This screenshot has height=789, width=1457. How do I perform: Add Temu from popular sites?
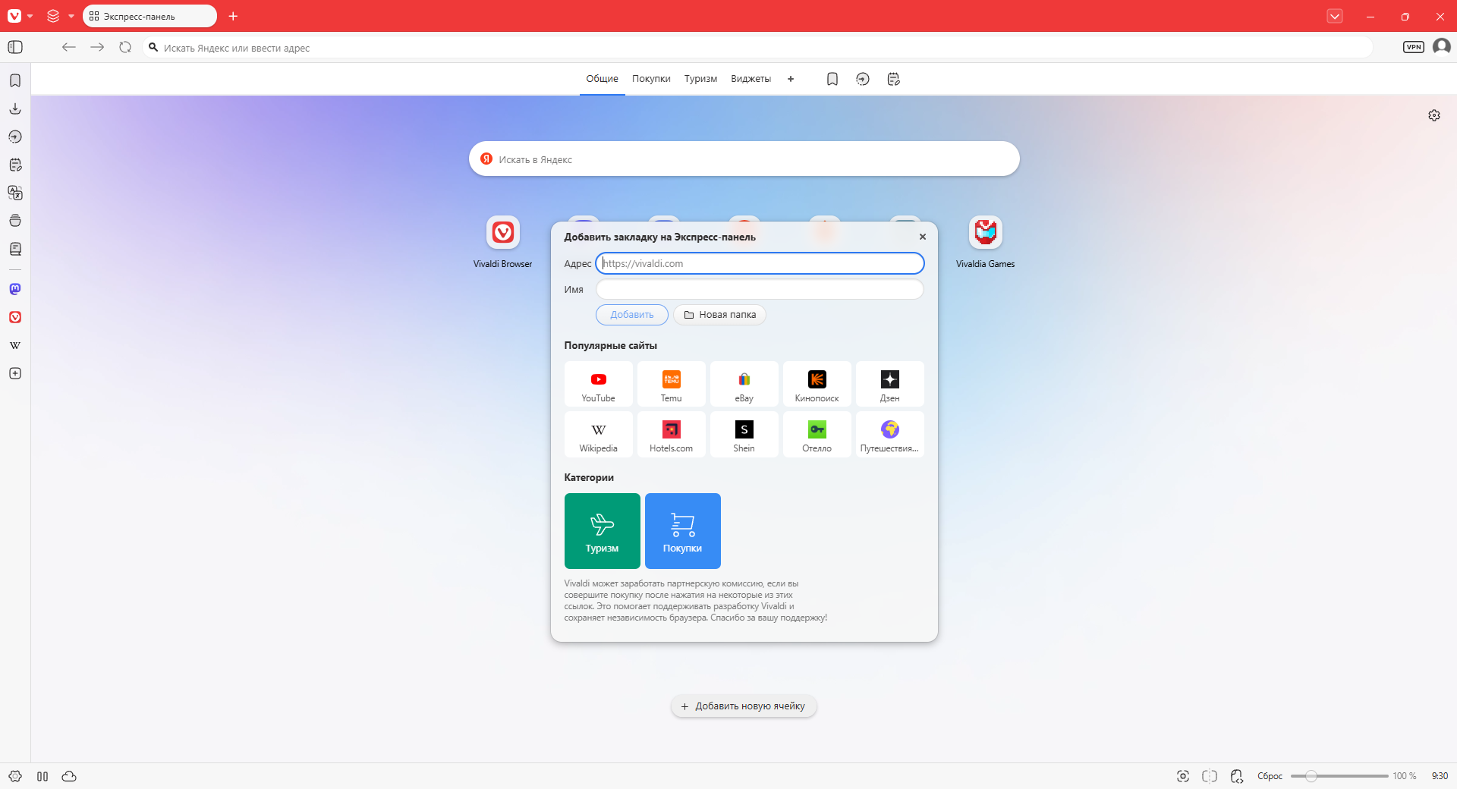point(672,384)
